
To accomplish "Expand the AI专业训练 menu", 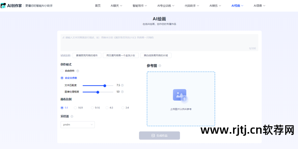I will (x=166, y=6).
